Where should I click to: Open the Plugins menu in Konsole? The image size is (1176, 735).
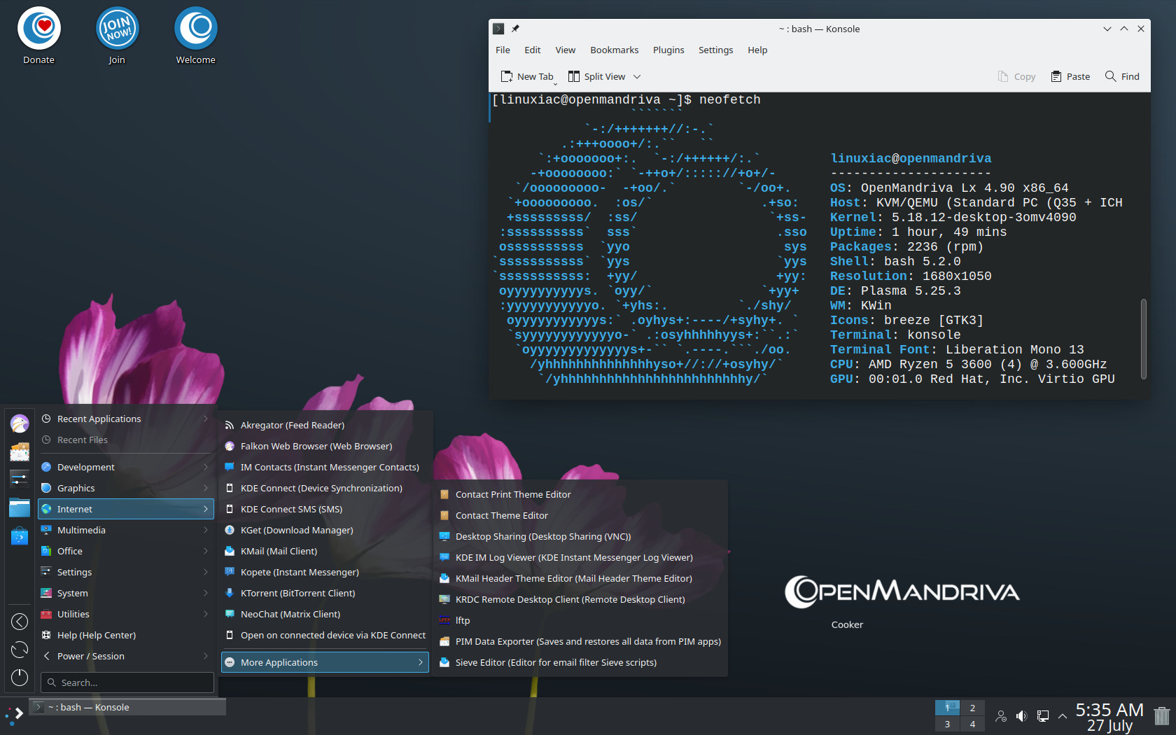tap(668, 50)
